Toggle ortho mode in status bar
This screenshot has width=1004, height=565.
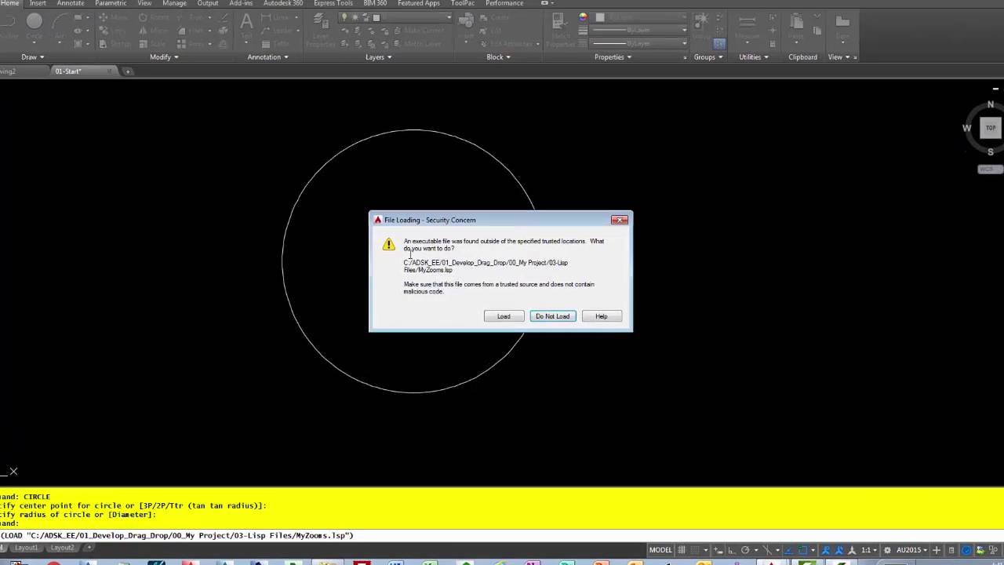[x=731, y=550]
